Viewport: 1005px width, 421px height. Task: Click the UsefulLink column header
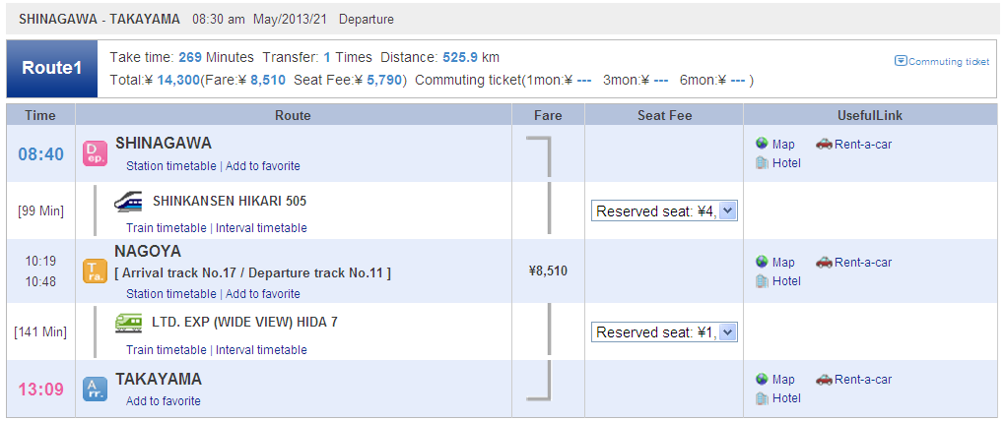coord(870,115)
